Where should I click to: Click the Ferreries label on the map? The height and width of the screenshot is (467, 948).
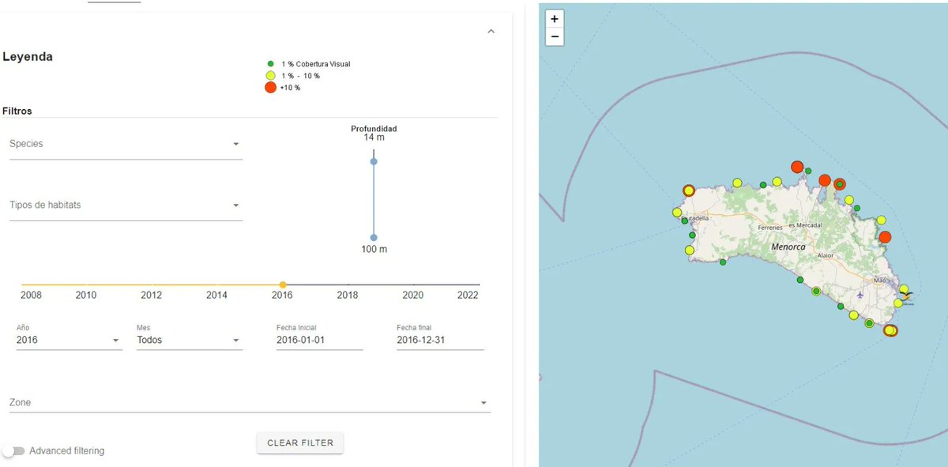point(769,228)
